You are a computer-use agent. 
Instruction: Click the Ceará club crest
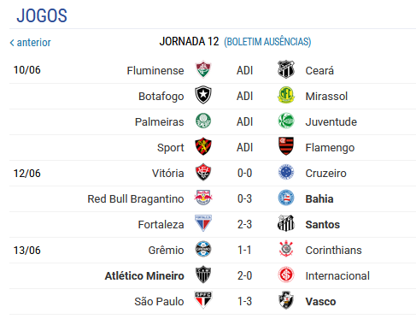point(286,69)
